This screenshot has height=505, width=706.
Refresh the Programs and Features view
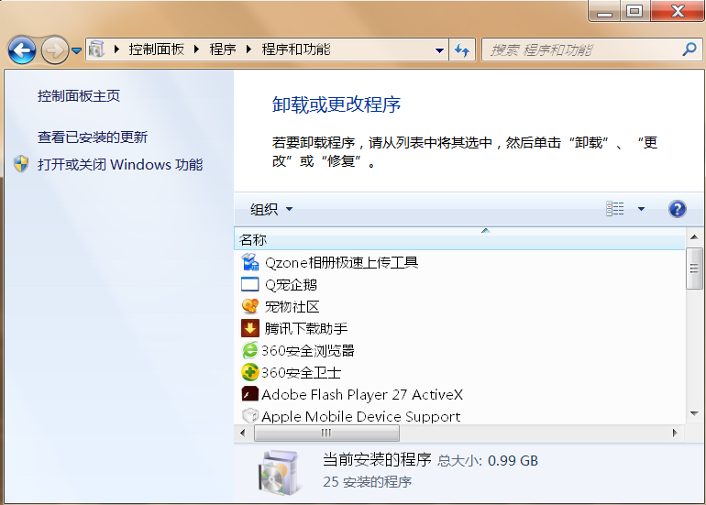462,50
